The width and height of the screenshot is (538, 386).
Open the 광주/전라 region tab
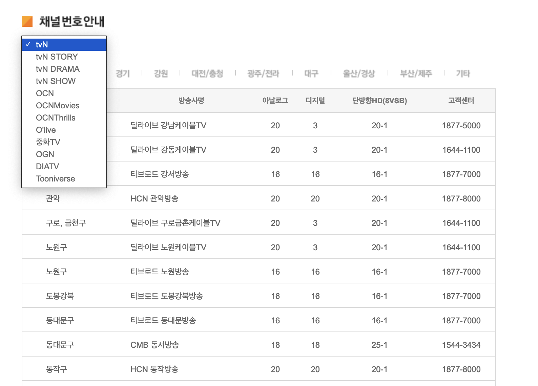click(263, 73)
